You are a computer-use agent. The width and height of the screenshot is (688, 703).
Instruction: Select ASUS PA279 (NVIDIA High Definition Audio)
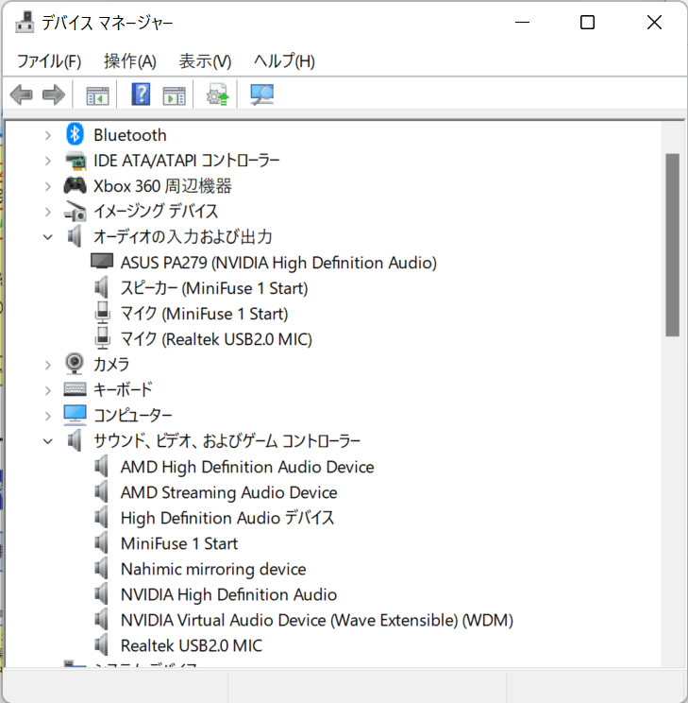click(278, 263)
